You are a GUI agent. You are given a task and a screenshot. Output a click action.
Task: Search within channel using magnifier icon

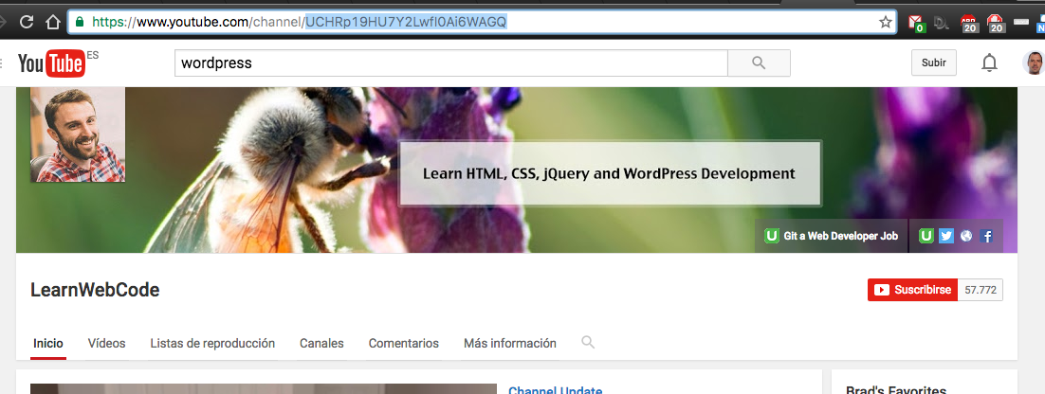tap(588, 342)
